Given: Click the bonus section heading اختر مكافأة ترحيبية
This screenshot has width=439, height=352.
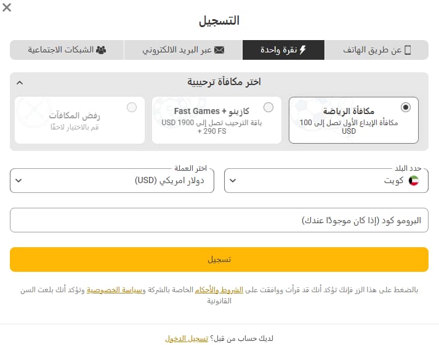Looking at the screenshot, I should click(224, 82).
